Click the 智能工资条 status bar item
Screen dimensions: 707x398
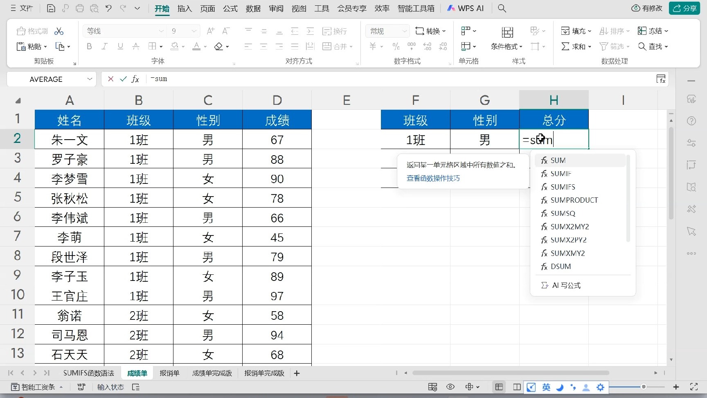(x=37, y=387)
